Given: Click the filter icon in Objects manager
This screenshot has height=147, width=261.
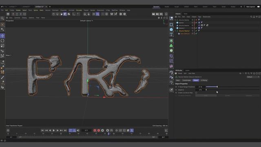Looking at the screenshot, I should click(x=257, y=17).
